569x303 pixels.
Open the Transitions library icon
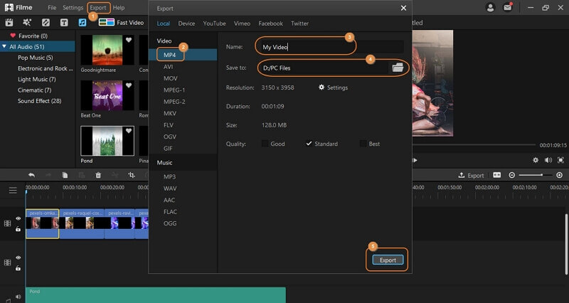(x=46, y=23)
